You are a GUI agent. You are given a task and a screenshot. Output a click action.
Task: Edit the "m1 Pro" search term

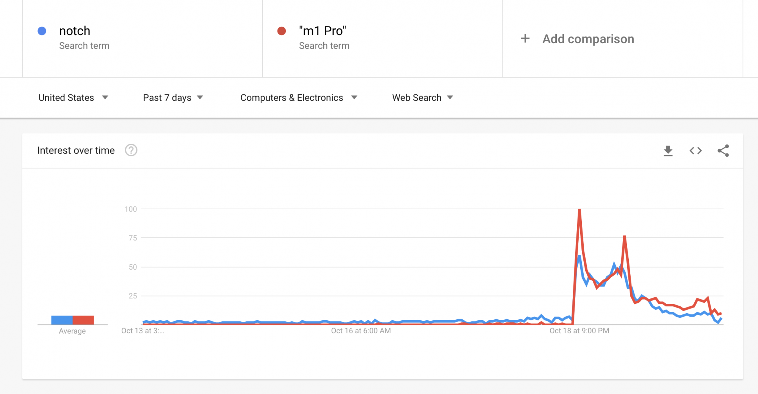coord(322,31)
